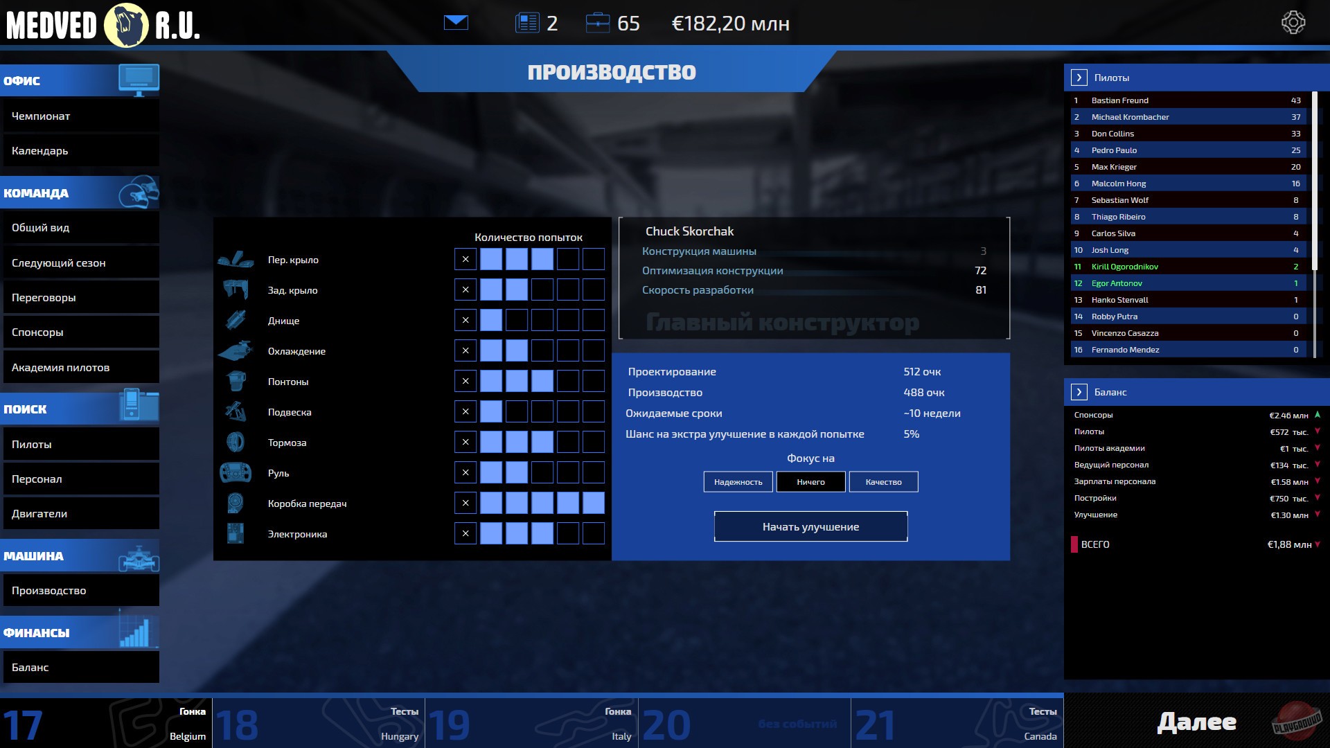Set focus to Надежность

(738, 482)
